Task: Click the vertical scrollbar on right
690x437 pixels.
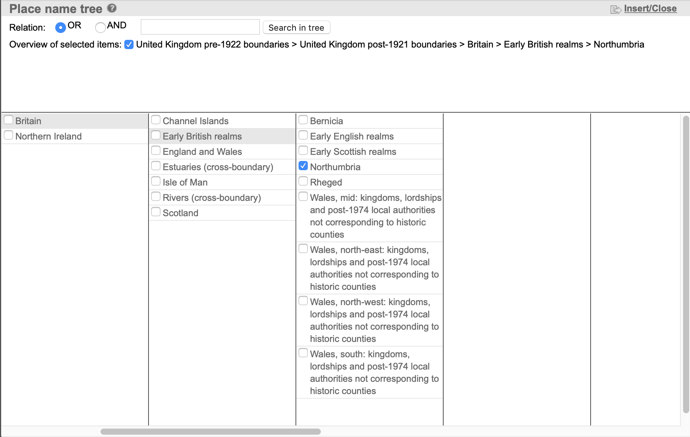Action: [x=686, y=264]
